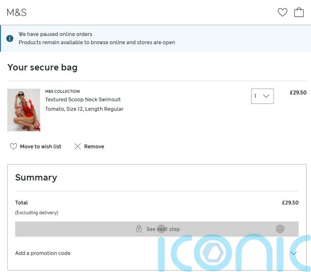The height and width of the screenshot is (272, 311).
Task: Click Add a promotion code
Action: point(43,253)
